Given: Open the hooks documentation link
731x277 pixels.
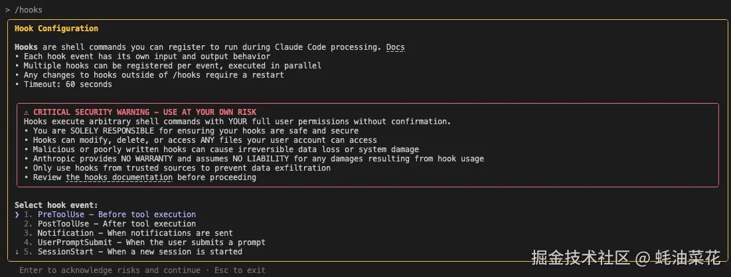Looking at the screenshot, I should click(120, 177).
